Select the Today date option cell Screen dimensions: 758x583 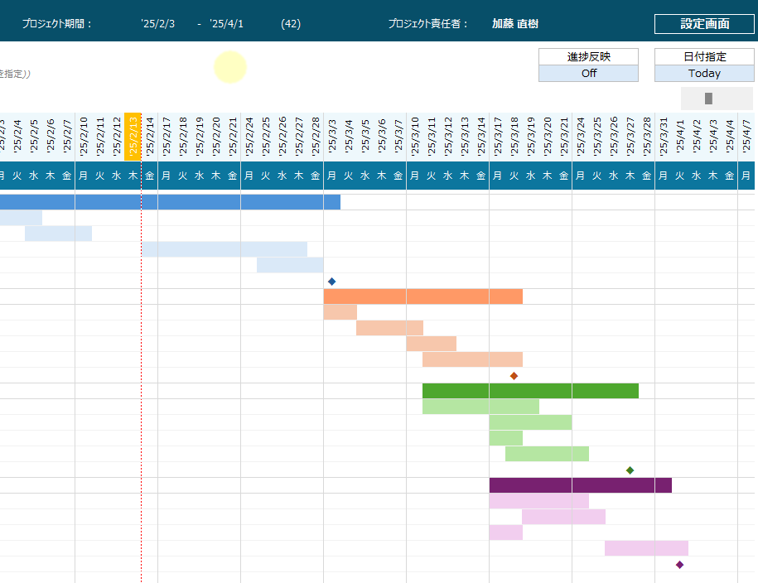point(704,73)
